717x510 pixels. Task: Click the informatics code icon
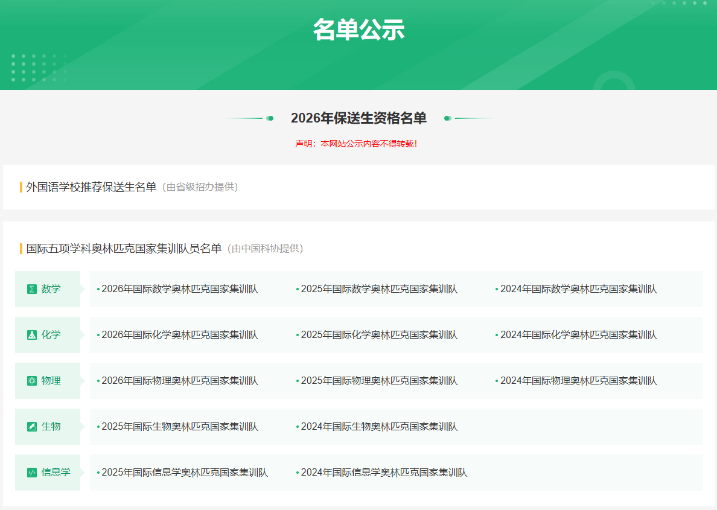[x=31, y=472]
